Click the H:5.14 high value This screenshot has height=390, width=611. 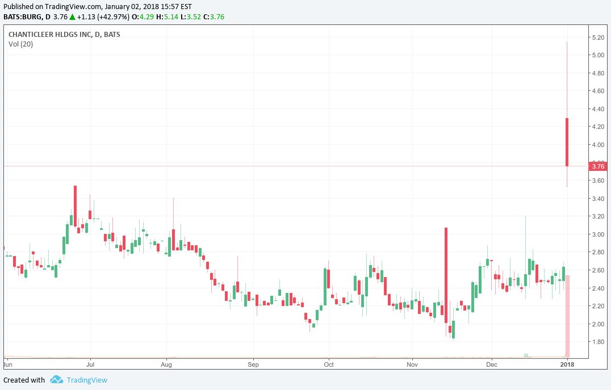coord(168,17)
